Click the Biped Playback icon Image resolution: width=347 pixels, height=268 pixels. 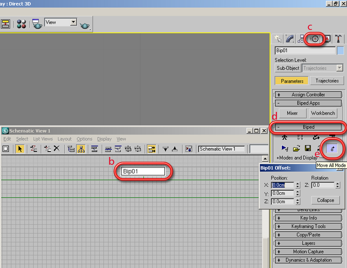click(x=285, y=148)
